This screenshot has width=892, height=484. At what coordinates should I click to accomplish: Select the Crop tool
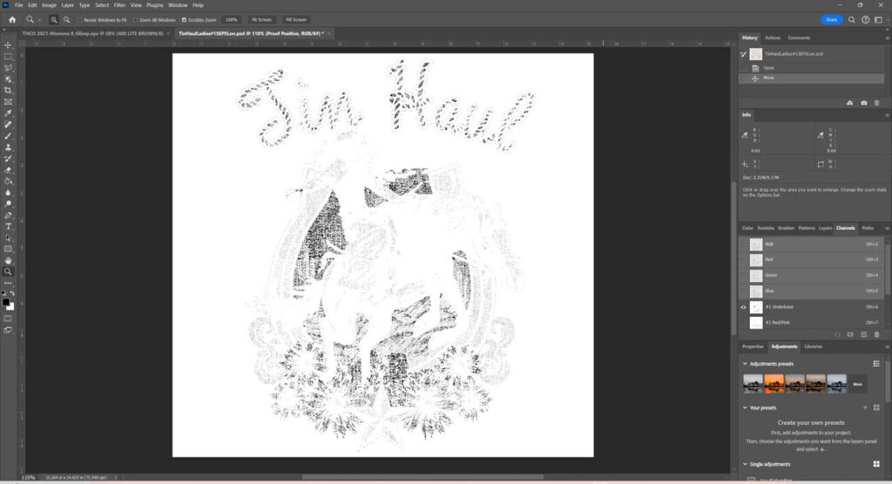8,91
